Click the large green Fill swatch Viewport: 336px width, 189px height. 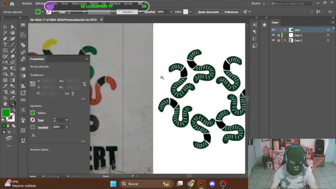(6, 113)
